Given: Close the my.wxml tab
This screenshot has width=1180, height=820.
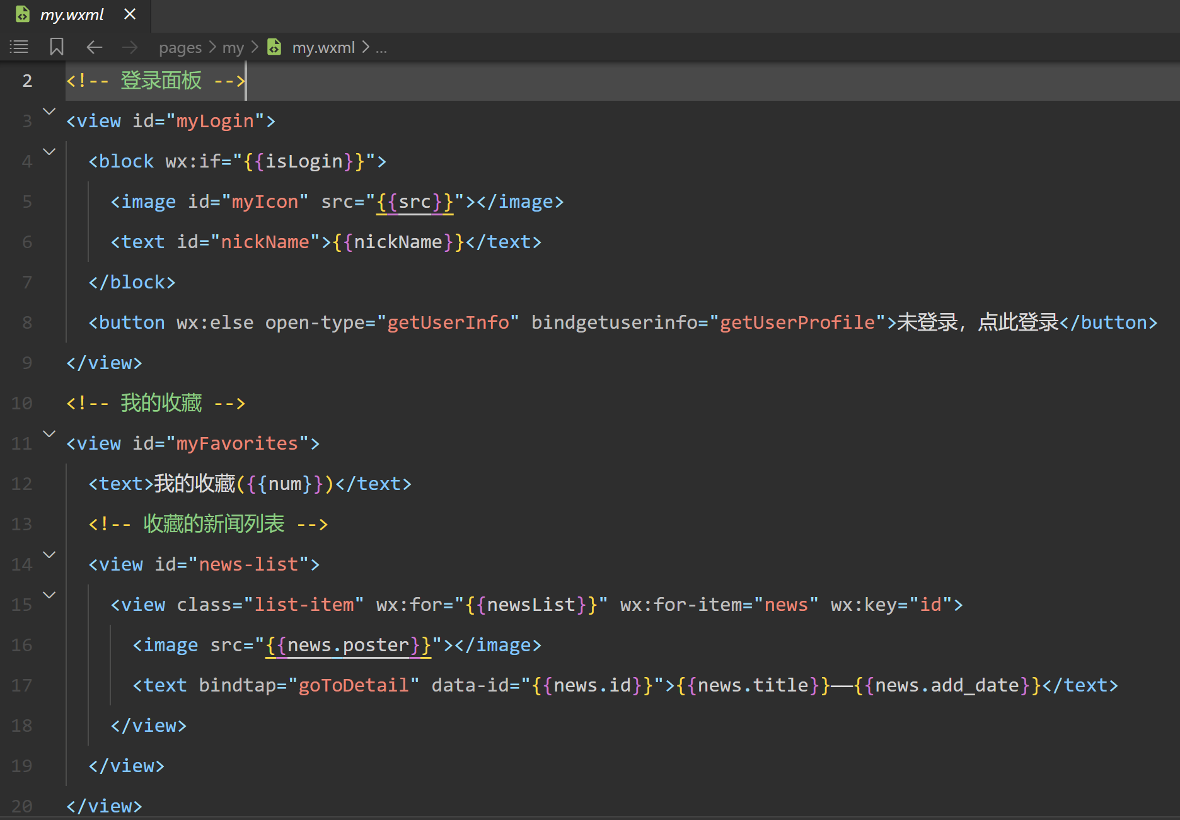Looking at the screenshot, I should point(130,14).
